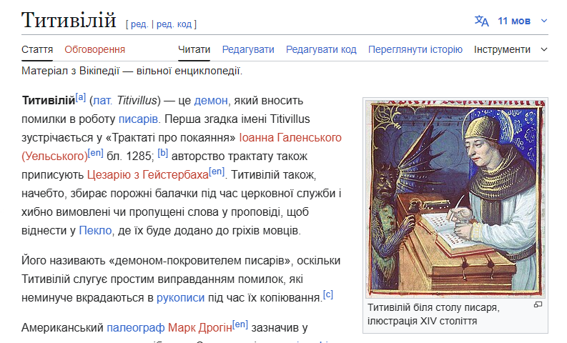
Task: Click the enlarge image icon in caption
Action: click(x=538, y=304)
